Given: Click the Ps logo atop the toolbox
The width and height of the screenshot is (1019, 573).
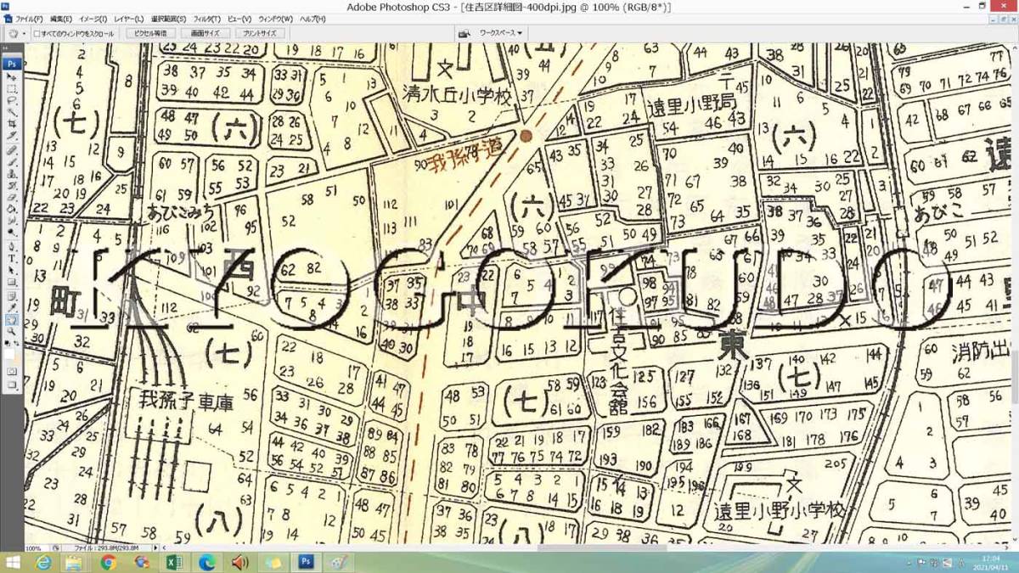Looking at the screenshot, I should click(x=12, y=64).
